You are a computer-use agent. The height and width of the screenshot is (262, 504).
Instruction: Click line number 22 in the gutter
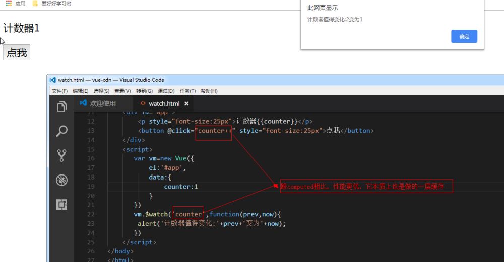[91, 214]
